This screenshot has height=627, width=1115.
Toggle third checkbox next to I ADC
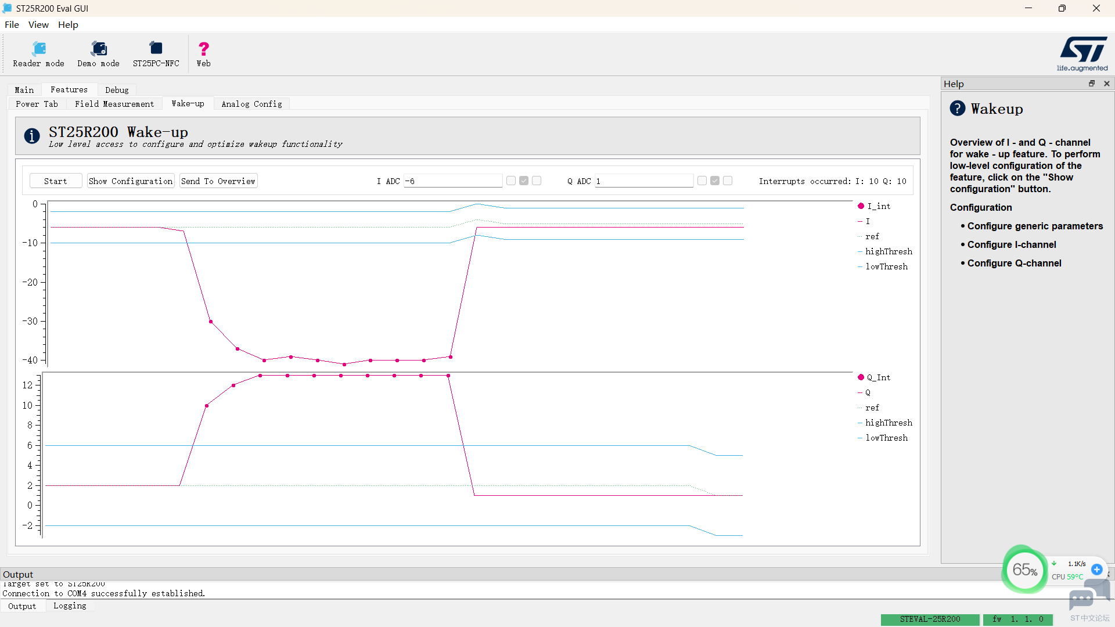[x=537, y=181]
